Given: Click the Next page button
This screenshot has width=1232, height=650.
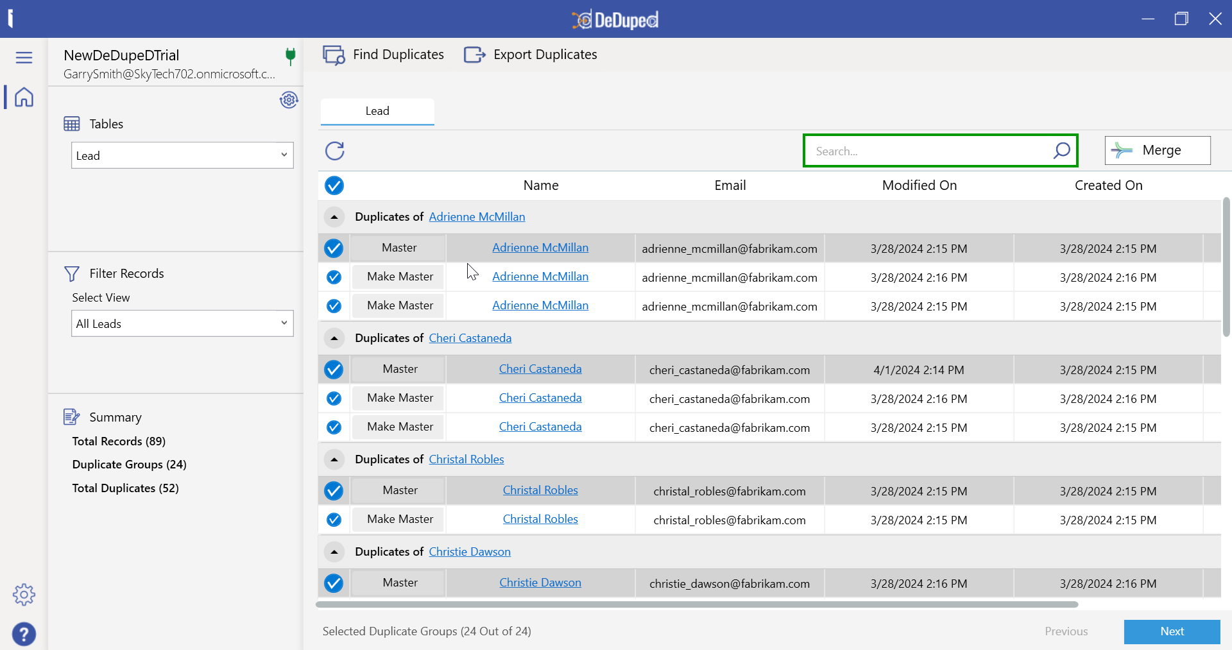Looking at the screenshot, I should [1172, 631].
